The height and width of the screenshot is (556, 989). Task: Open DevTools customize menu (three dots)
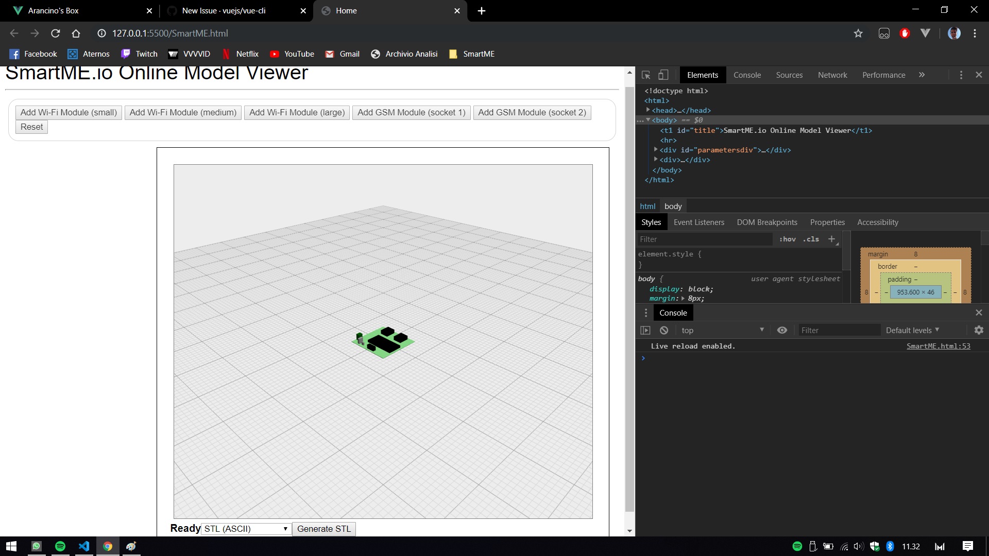tap(961, 75)
